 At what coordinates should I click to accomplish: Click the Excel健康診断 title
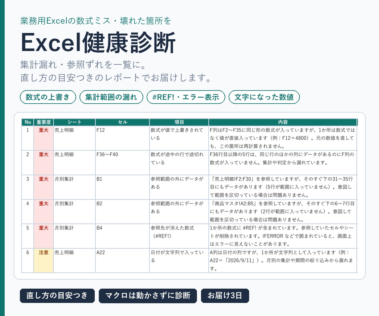tap(98, 42)
